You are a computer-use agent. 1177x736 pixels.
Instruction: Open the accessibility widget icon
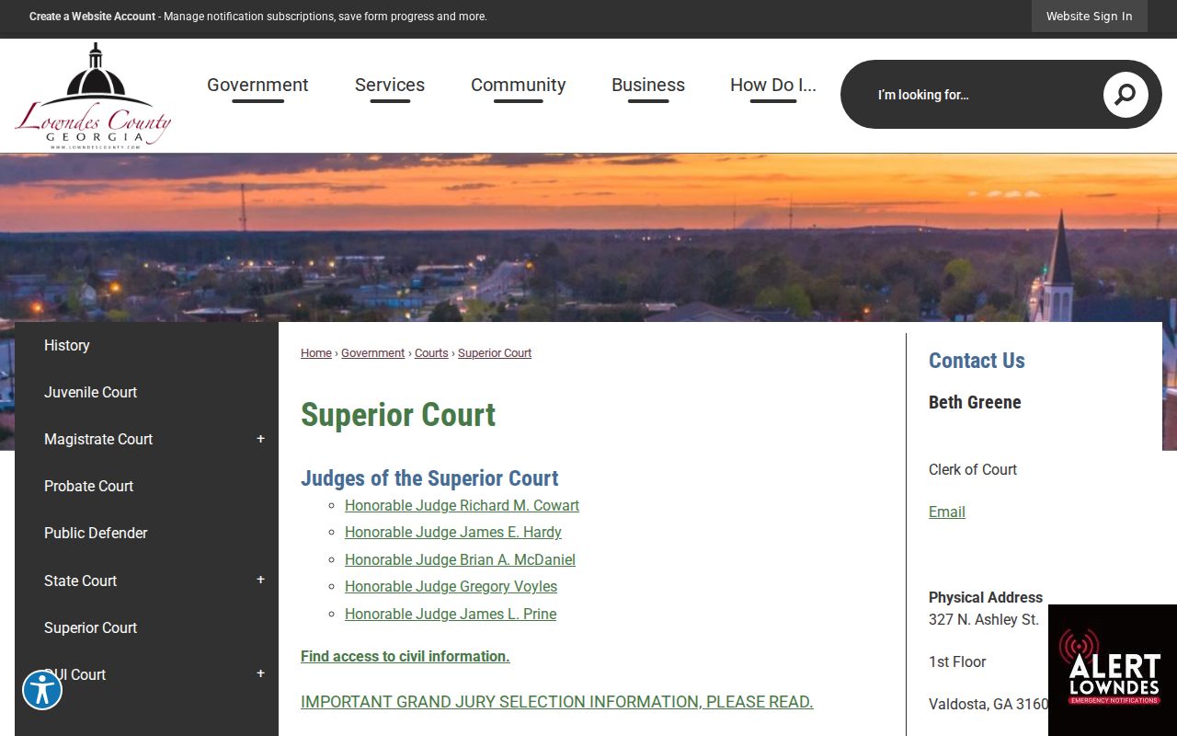pos(42,690)
